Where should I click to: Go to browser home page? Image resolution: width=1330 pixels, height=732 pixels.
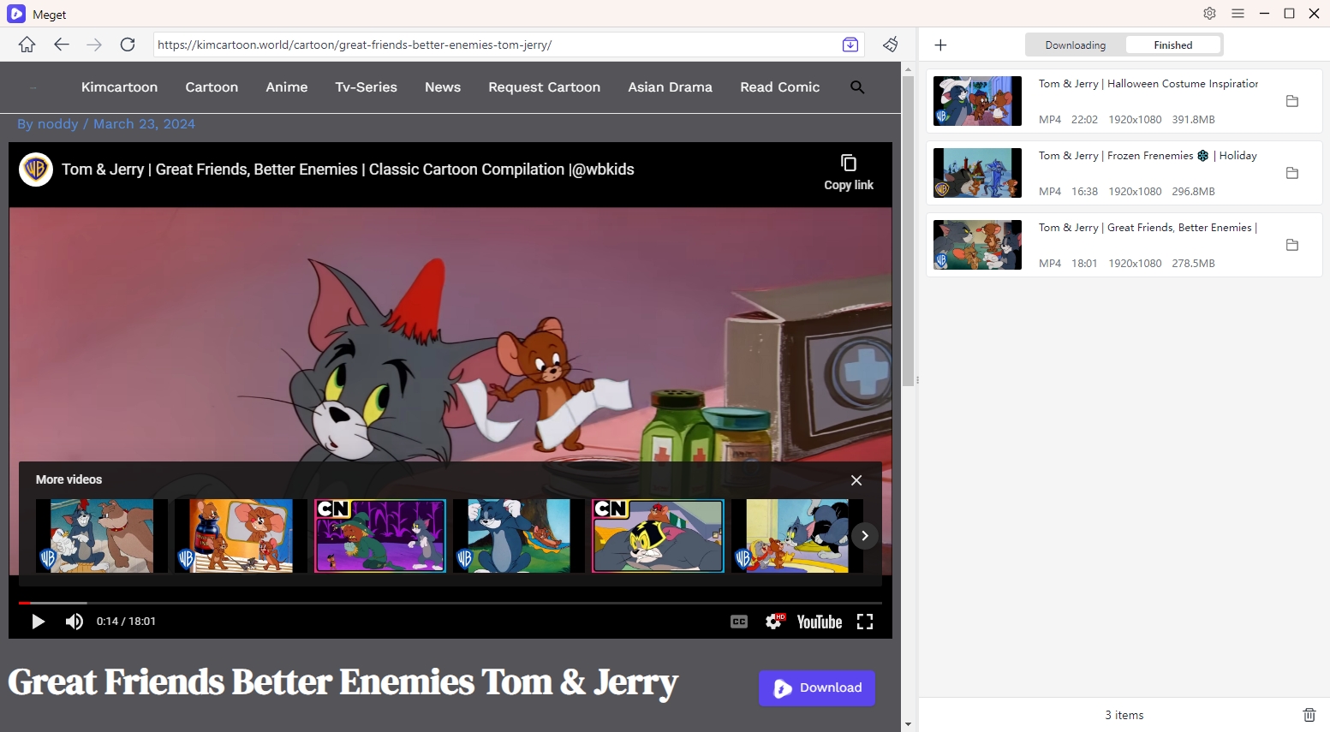point(27,45)
